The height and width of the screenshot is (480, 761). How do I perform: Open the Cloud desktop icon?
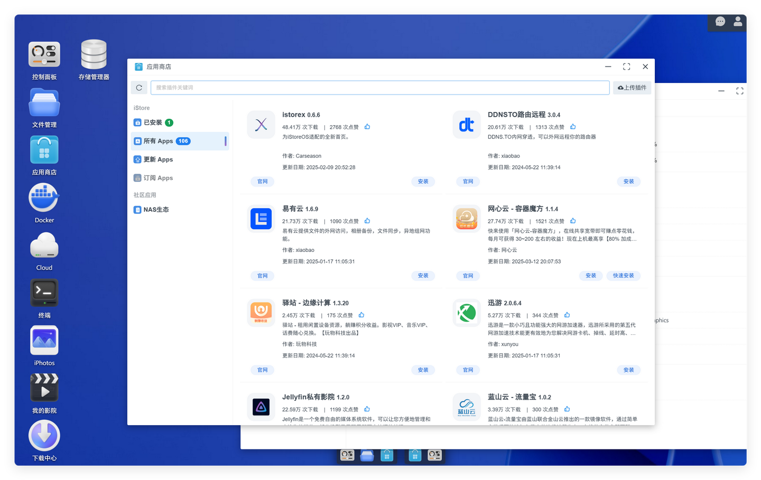(44, 246)
